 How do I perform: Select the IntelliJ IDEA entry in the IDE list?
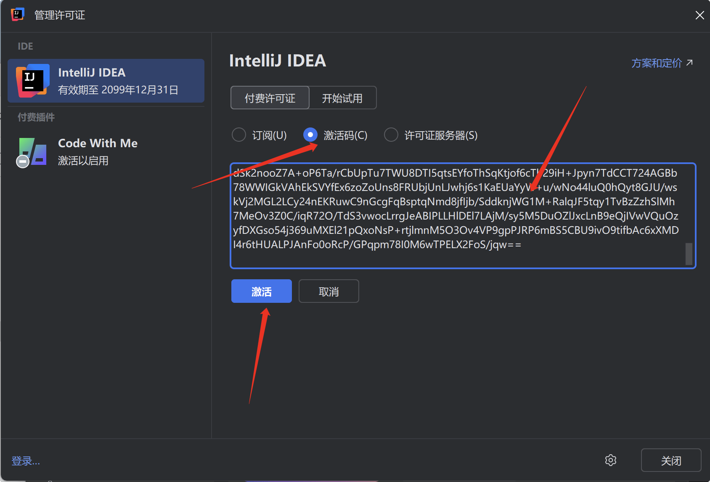106,81
